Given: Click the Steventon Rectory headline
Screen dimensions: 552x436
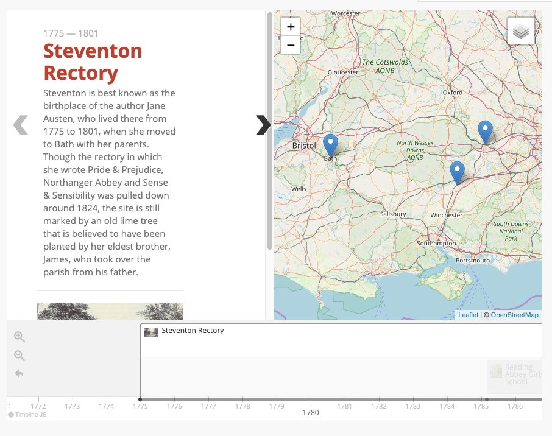Looking at the screenshot, I should click(x=93, y=62).
